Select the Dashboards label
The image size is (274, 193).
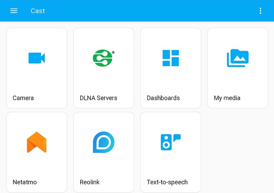coord(163,98)
